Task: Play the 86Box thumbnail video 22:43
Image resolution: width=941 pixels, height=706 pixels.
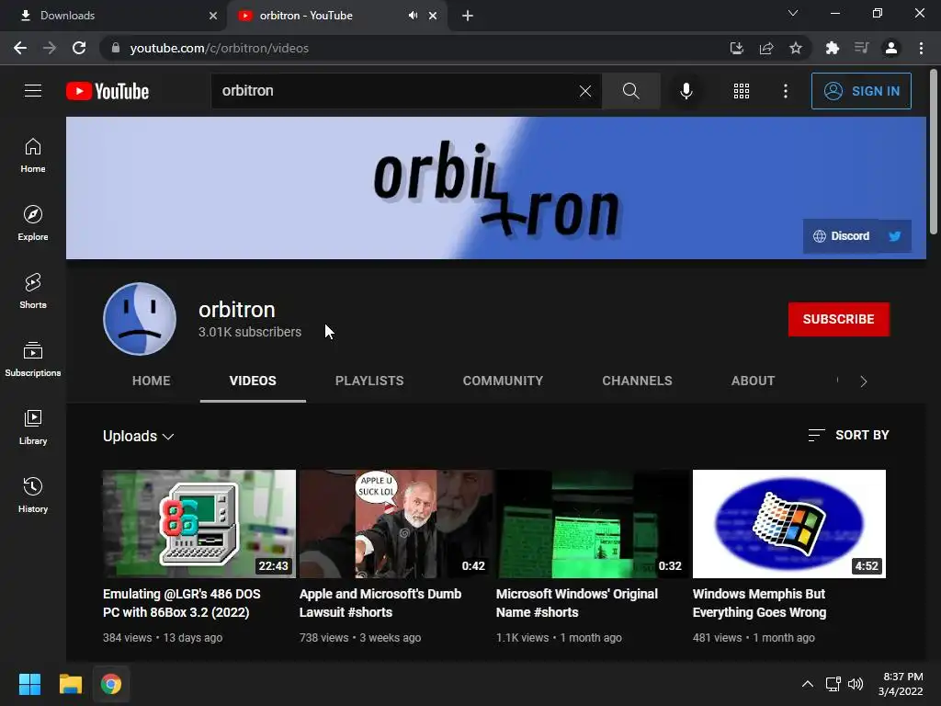Action: [x=199, y=523]
